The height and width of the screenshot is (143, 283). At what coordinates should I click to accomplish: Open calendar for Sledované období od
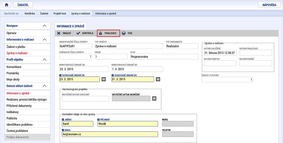(x=103, y=79)
